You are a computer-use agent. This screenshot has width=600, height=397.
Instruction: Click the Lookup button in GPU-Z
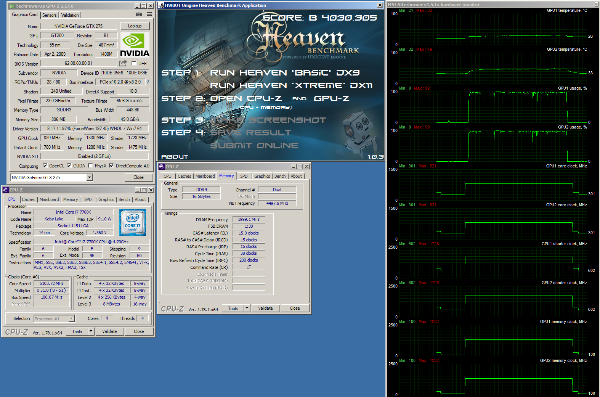click(x=135, y=26)
